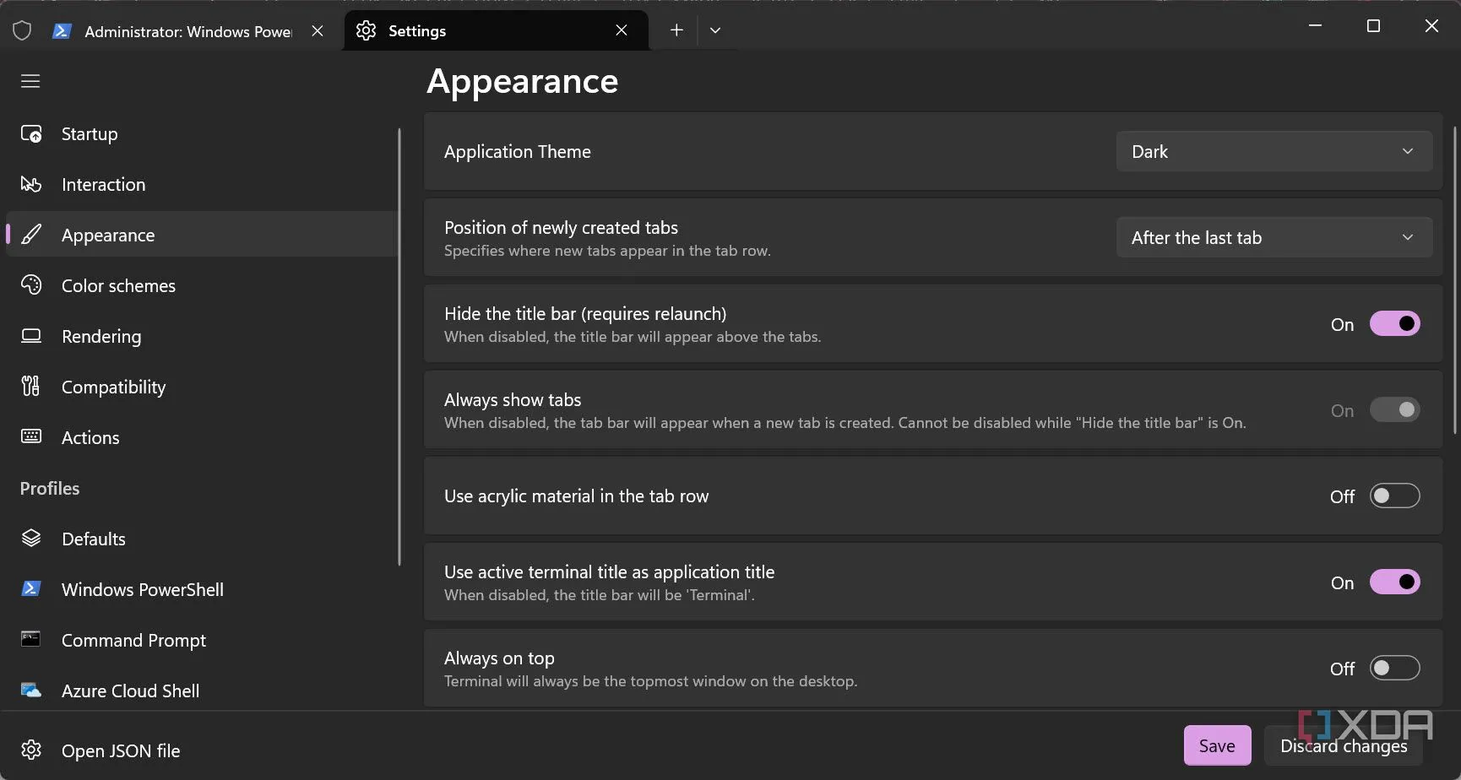Open Position of newly created tabs dropdown
The height and width of the screenshot is (780, 1461).
(x=1274, y=238)
